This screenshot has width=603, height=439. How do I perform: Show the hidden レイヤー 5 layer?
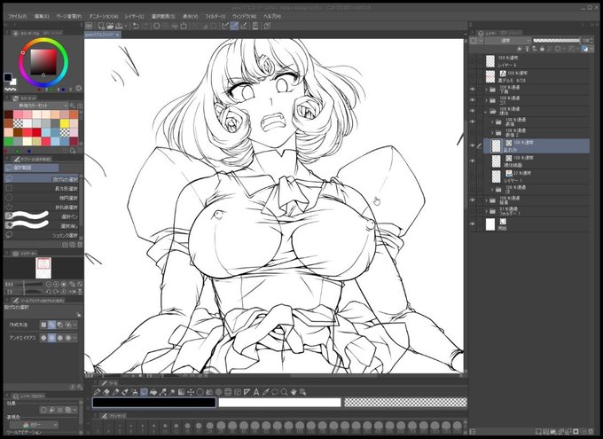click(x=473, y=61)
